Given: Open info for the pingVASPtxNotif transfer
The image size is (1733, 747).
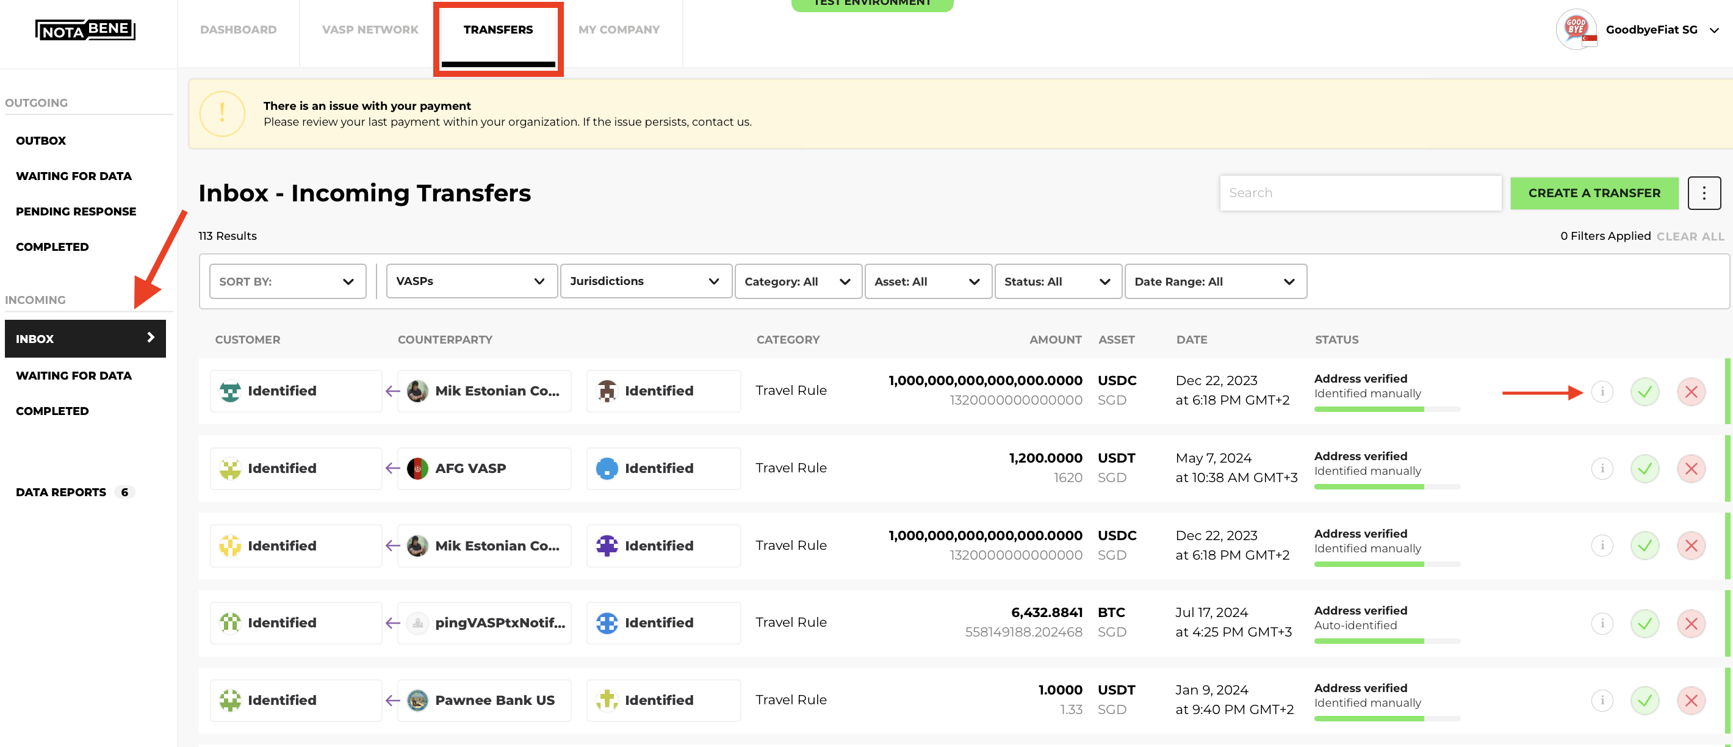Looking at the screenshot, I should (x=1602, y=623).
